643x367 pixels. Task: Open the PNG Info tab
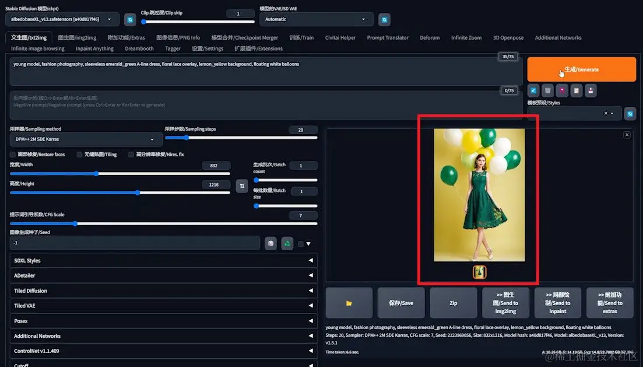[x=178, y=38]
